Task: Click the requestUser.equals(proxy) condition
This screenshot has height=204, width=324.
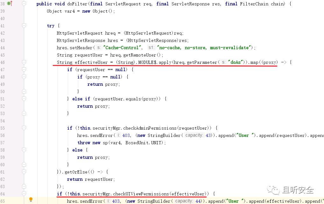Action: point(127,99)
